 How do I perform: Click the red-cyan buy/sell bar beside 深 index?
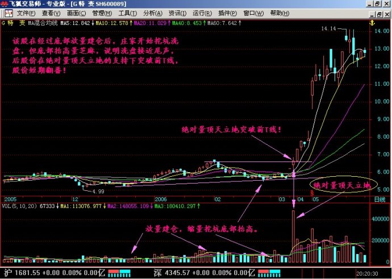pyautogui.click(x=269, y=273)
